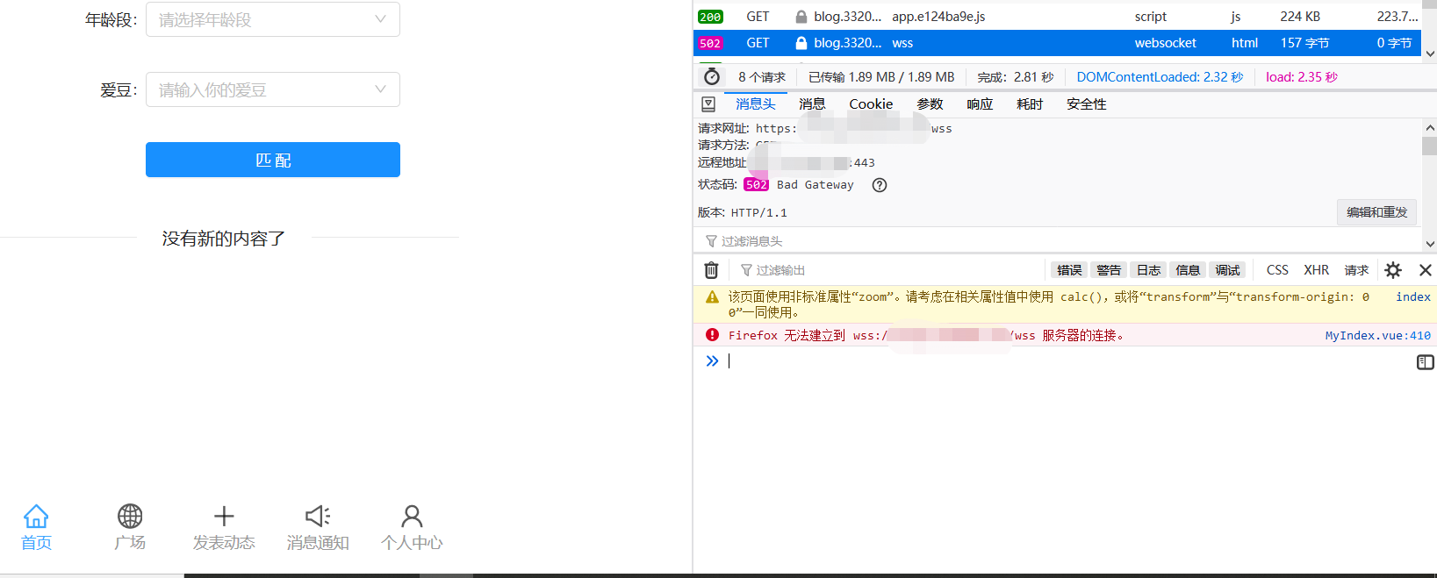This screenshot has height=578, width=1437.
Task: Open MyIndex.vue:410 source link
Action: click(1377, 336)
